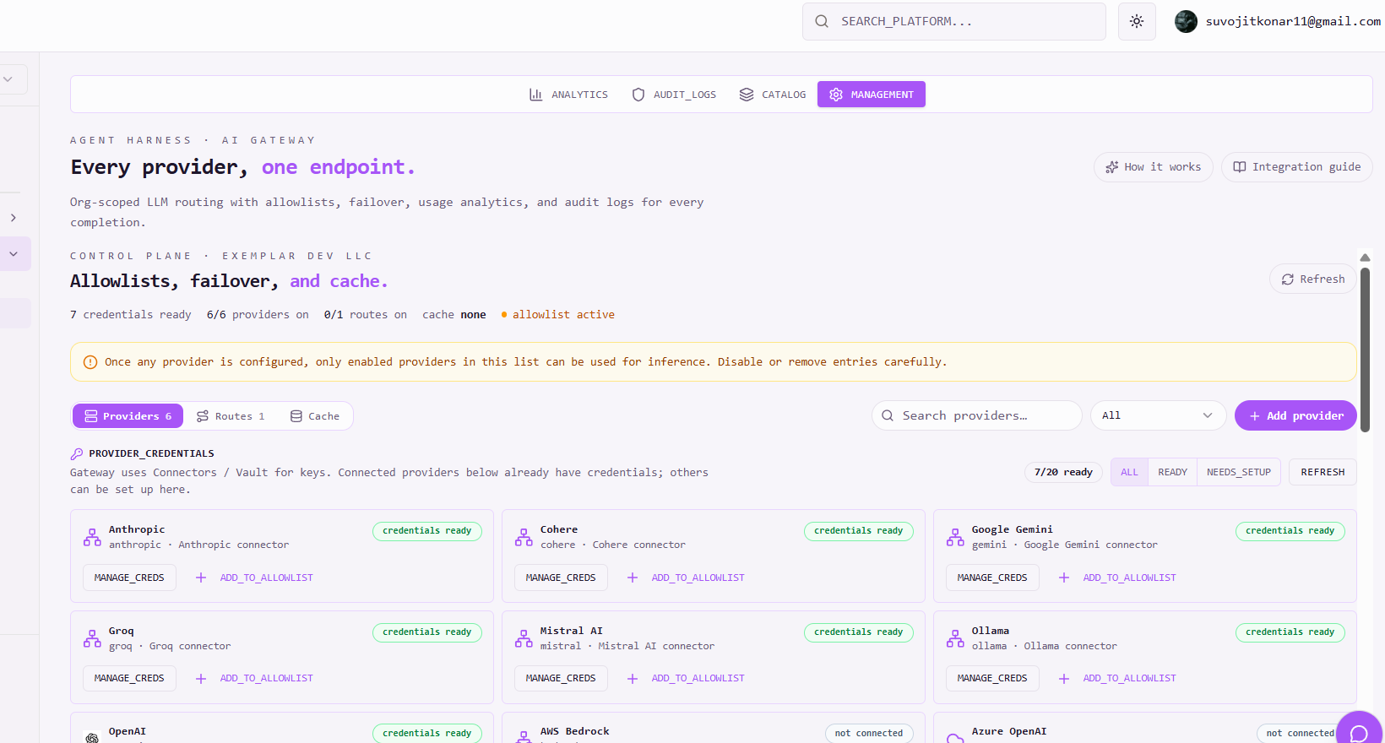Click the magnifier icon in SEARCH_PLATFORM box
The width and height of the screenshot is (1385, 743).
822,21
